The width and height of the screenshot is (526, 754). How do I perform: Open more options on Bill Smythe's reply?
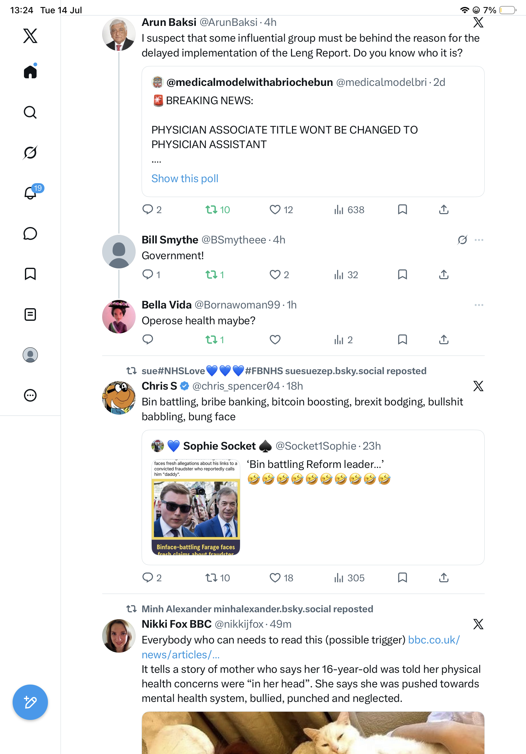(479, 240)
